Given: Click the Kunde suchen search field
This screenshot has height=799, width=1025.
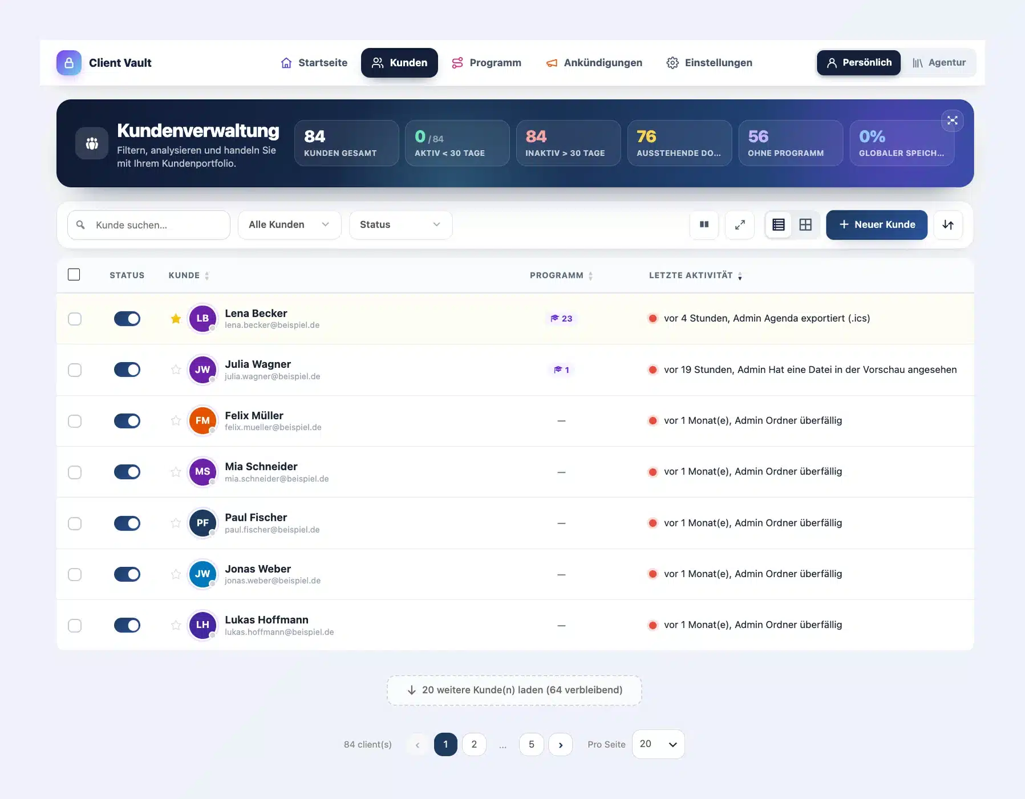Looking at the screenshot, I should click(x=149, y=225).
